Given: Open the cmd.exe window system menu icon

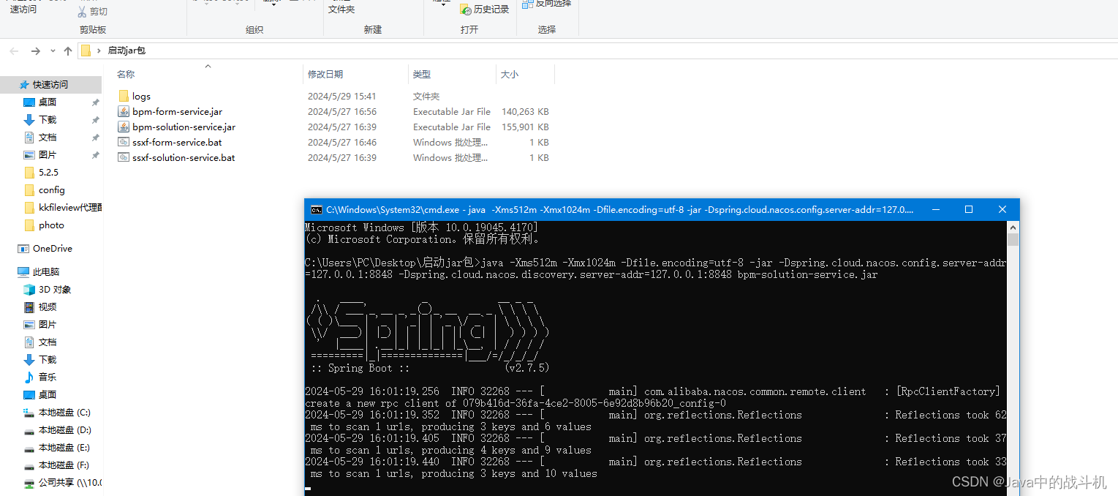Looking at the screenshot, I should (x=316, y=209).
